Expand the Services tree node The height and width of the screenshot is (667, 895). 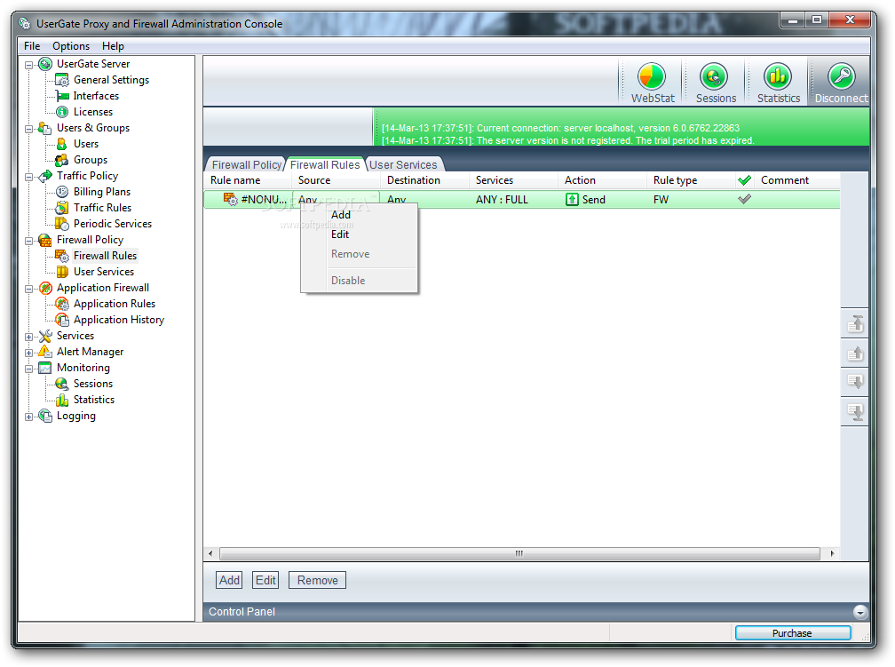click(28, 337)
